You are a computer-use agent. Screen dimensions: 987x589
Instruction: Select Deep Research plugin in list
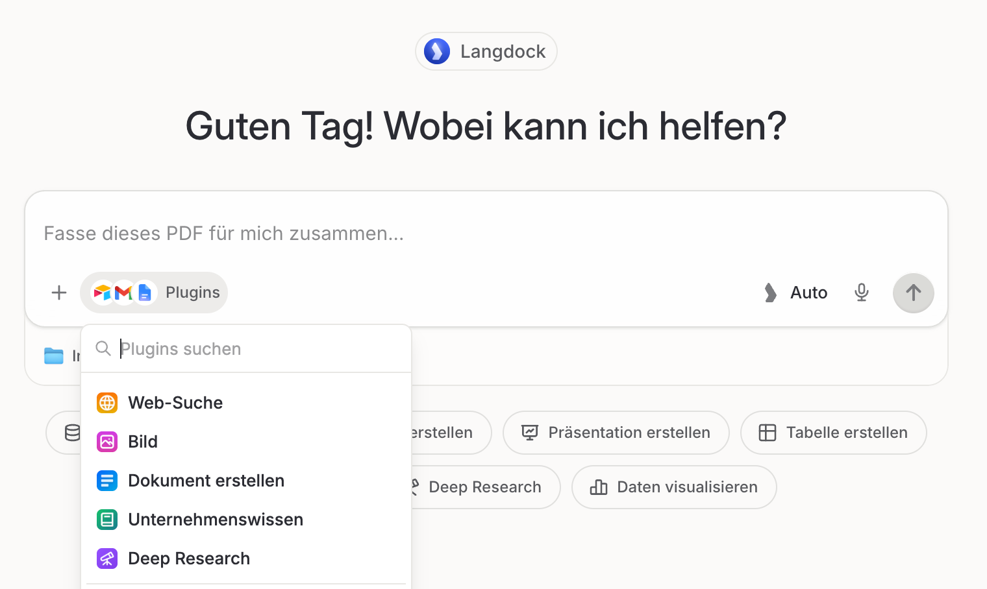coord(246,559)
